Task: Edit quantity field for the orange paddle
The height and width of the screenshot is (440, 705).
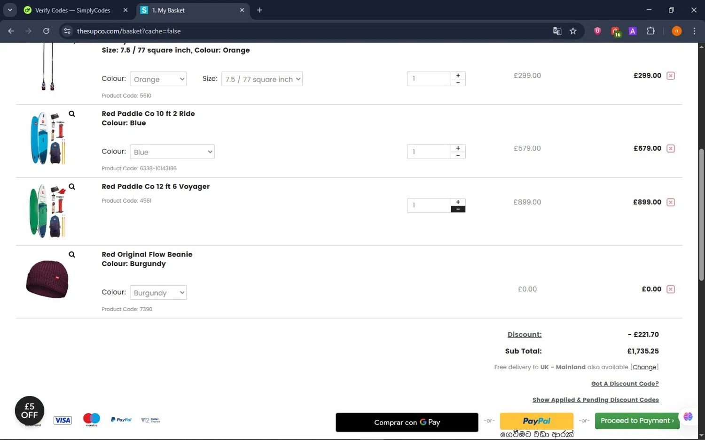Action: [429, 79]
